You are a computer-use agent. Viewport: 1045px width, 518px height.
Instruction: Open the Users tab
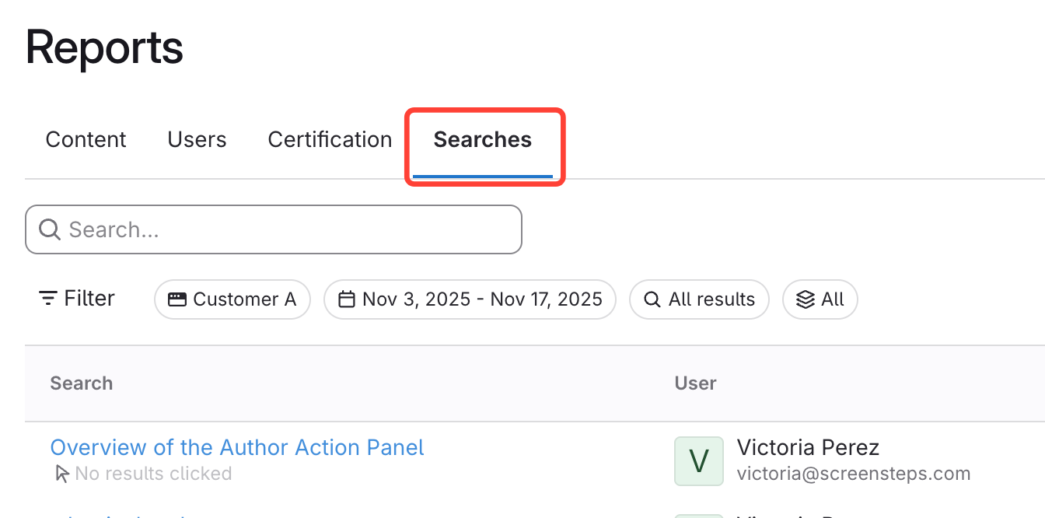[x=197, y=140]
